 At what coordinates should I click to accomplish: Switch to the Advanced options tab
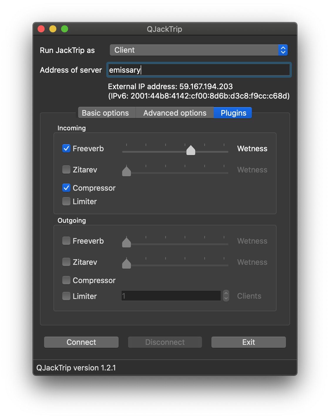click(175, 113)
